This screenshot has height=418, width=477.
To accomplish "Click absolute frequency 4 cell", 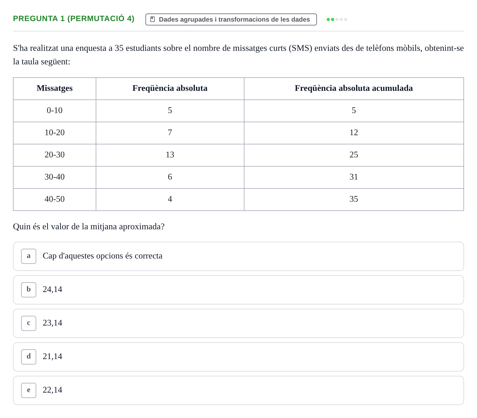I will coord(170,200).
